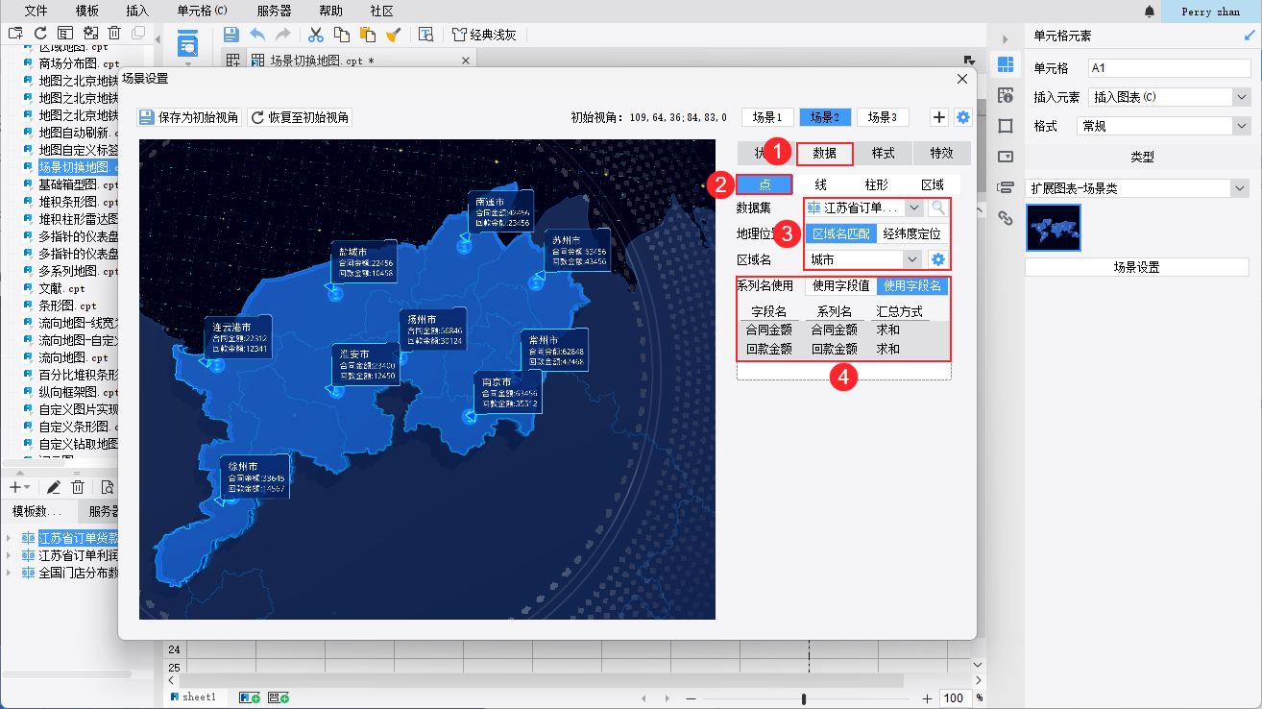Click the save icon in the main toolbar

[231, 35]
